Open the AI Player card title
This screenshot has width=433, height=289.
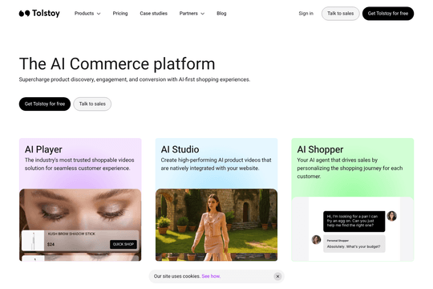click(x=43, y=149)
